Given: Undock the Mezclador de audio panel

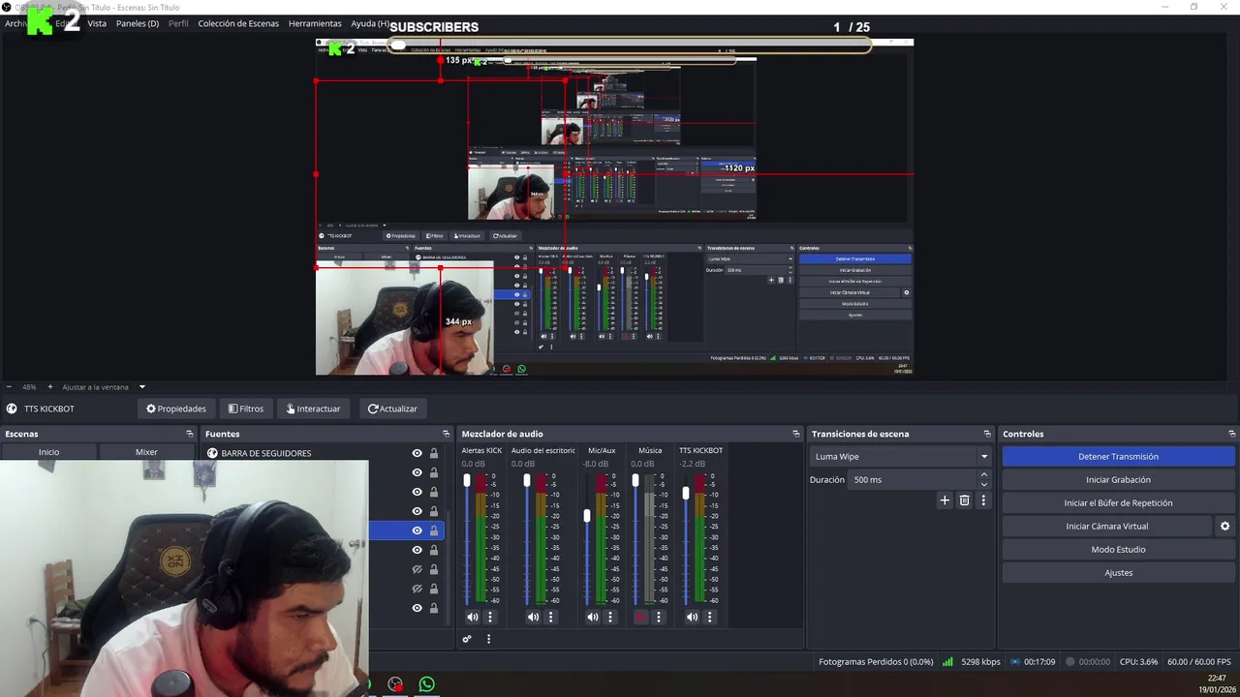Looking at the screenshot, I should (x=796, y=434).
